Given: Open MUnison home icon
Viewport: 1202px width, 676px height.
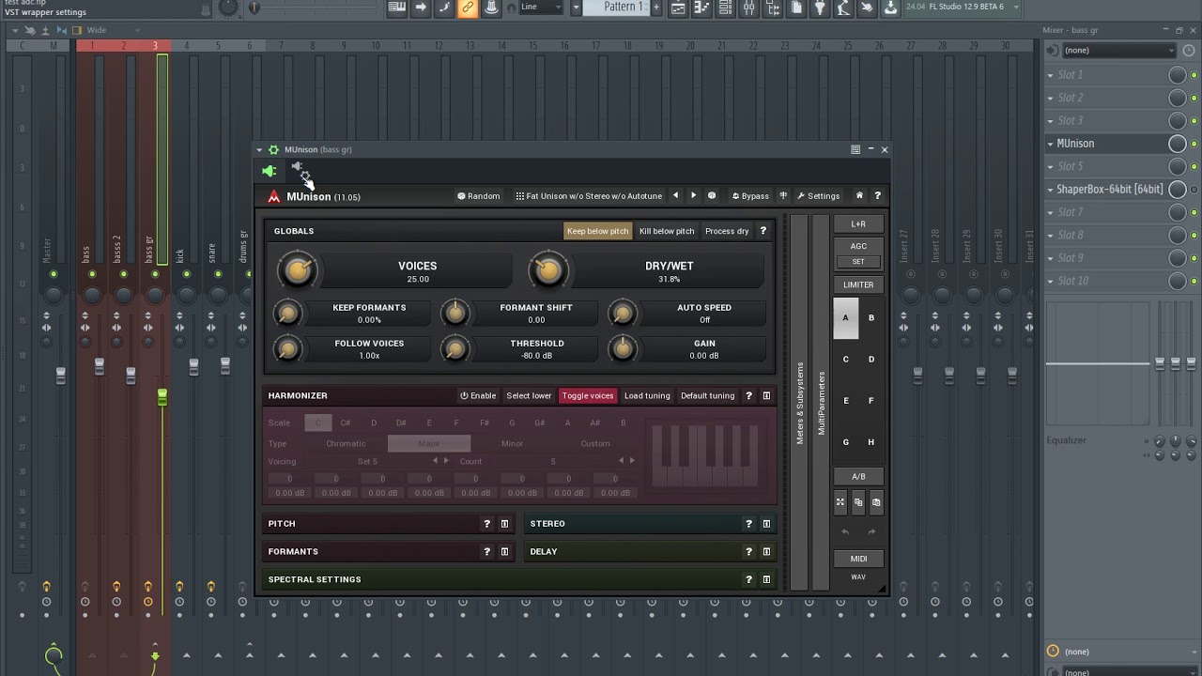Looking at the screenshot, I should 859,195.
